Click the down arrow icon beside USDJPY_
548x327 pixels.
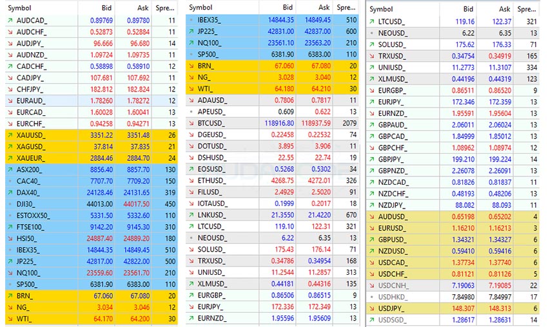[x=372, y=309]
